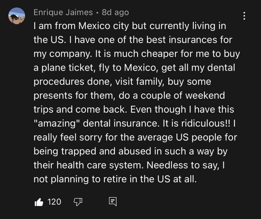Click the 120 likes count
The height and width of the screenshot is (219, 261).
(x=54, y=202)
